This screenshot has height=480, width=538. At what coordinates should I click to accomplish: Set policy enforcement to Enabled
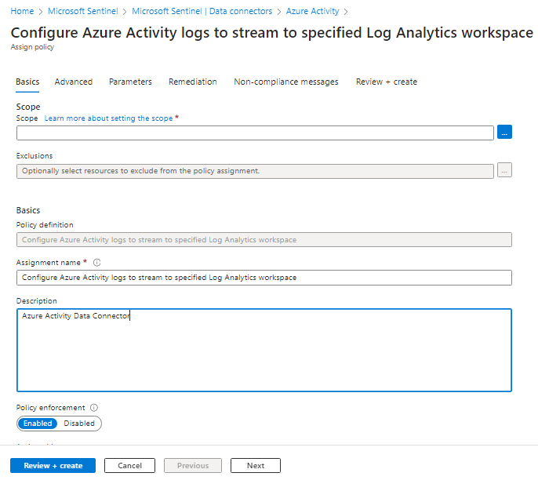(38, 424)
